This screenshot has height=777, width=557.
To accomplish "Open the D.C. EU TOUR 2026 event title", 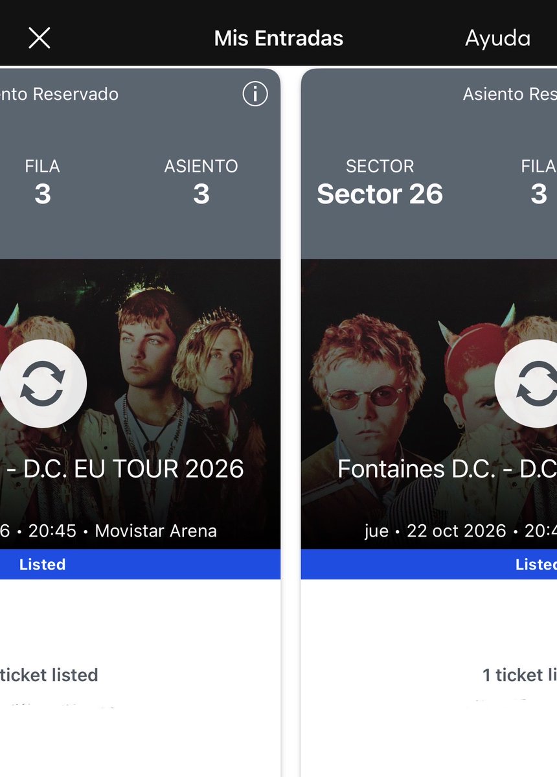I will [126, 469].
